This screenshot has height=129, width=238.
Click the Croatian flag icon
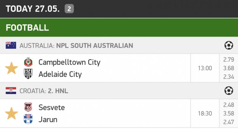coord(11,91)
